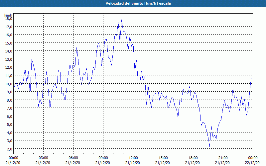The width and height of the screenshot is (266, 166).
Task: Click the '00:00' time label dated 21/12/20
Action: (x=13, y=158)
